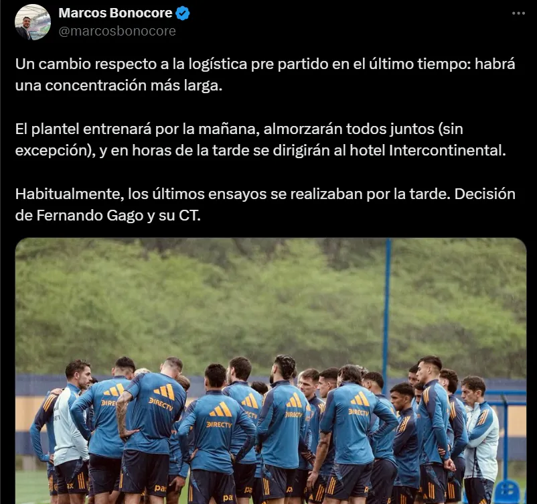Viewport: 537px width, 504px height.
Task: Click the Adidas logo on the center player's back
Action: coord(220,409)
